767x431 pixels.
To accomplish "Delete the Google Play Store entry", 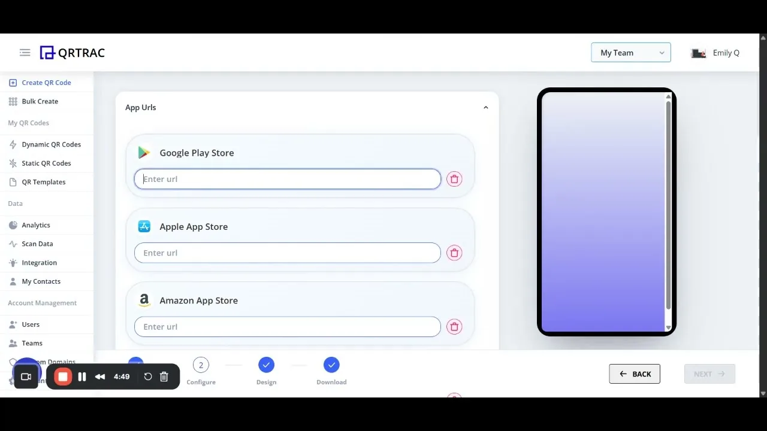I will point(454,179).
